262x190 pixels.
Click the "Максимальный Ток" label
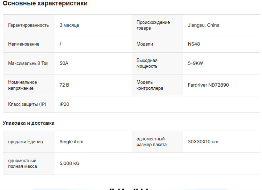click(x=28, y=63)
